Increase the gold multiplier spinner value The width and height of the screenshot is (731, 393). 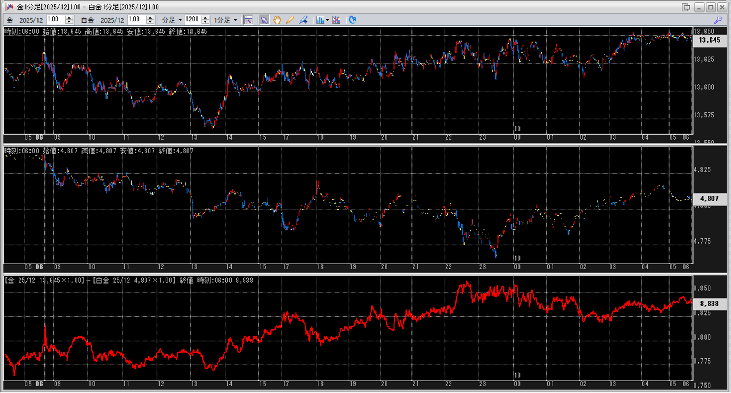[x=69, y=17]
